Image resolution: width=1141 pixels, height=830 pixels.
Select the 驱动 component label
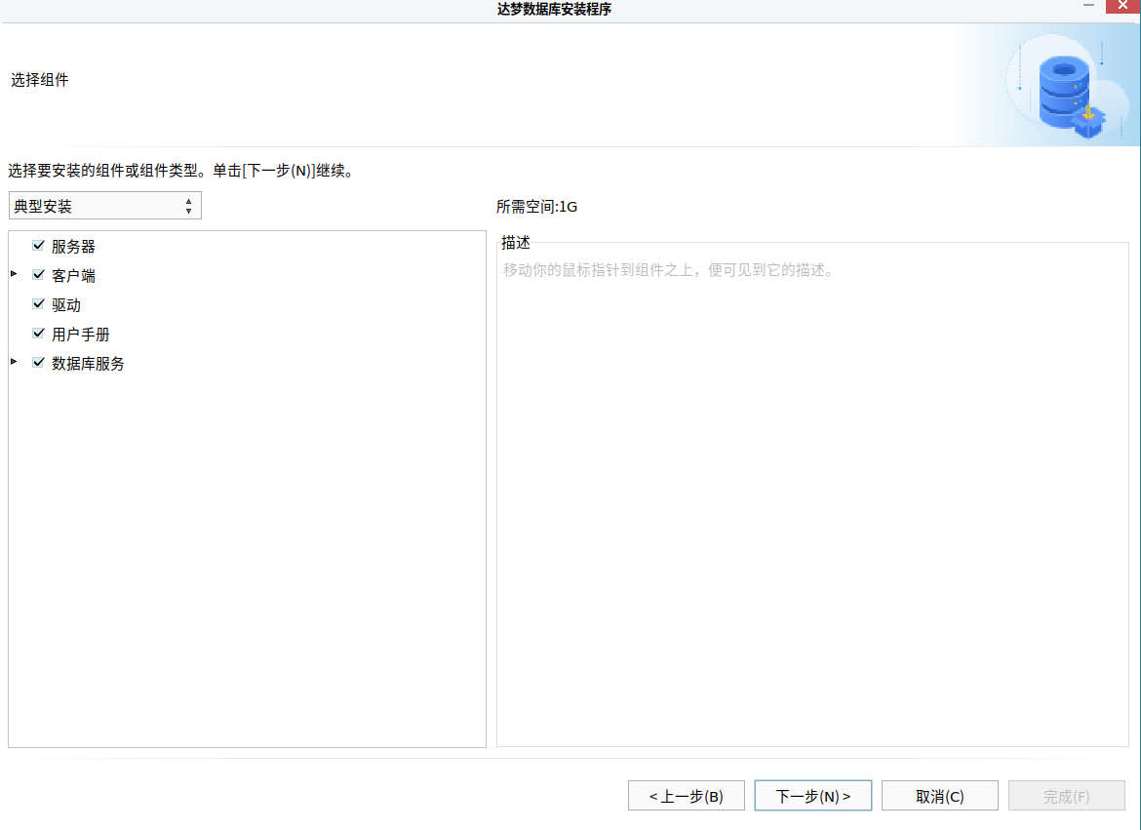(66, 305)
